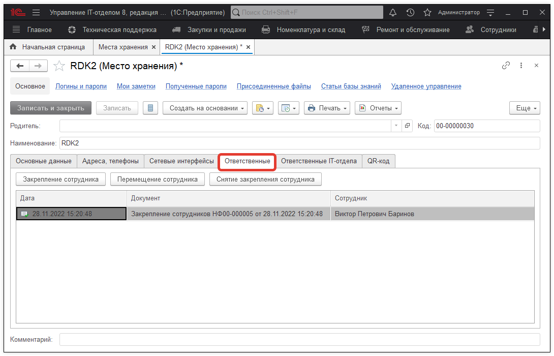This screenshot has width=554, height=356.
Task: Open the hamburger main menu icon
Action: pos(36,12)
